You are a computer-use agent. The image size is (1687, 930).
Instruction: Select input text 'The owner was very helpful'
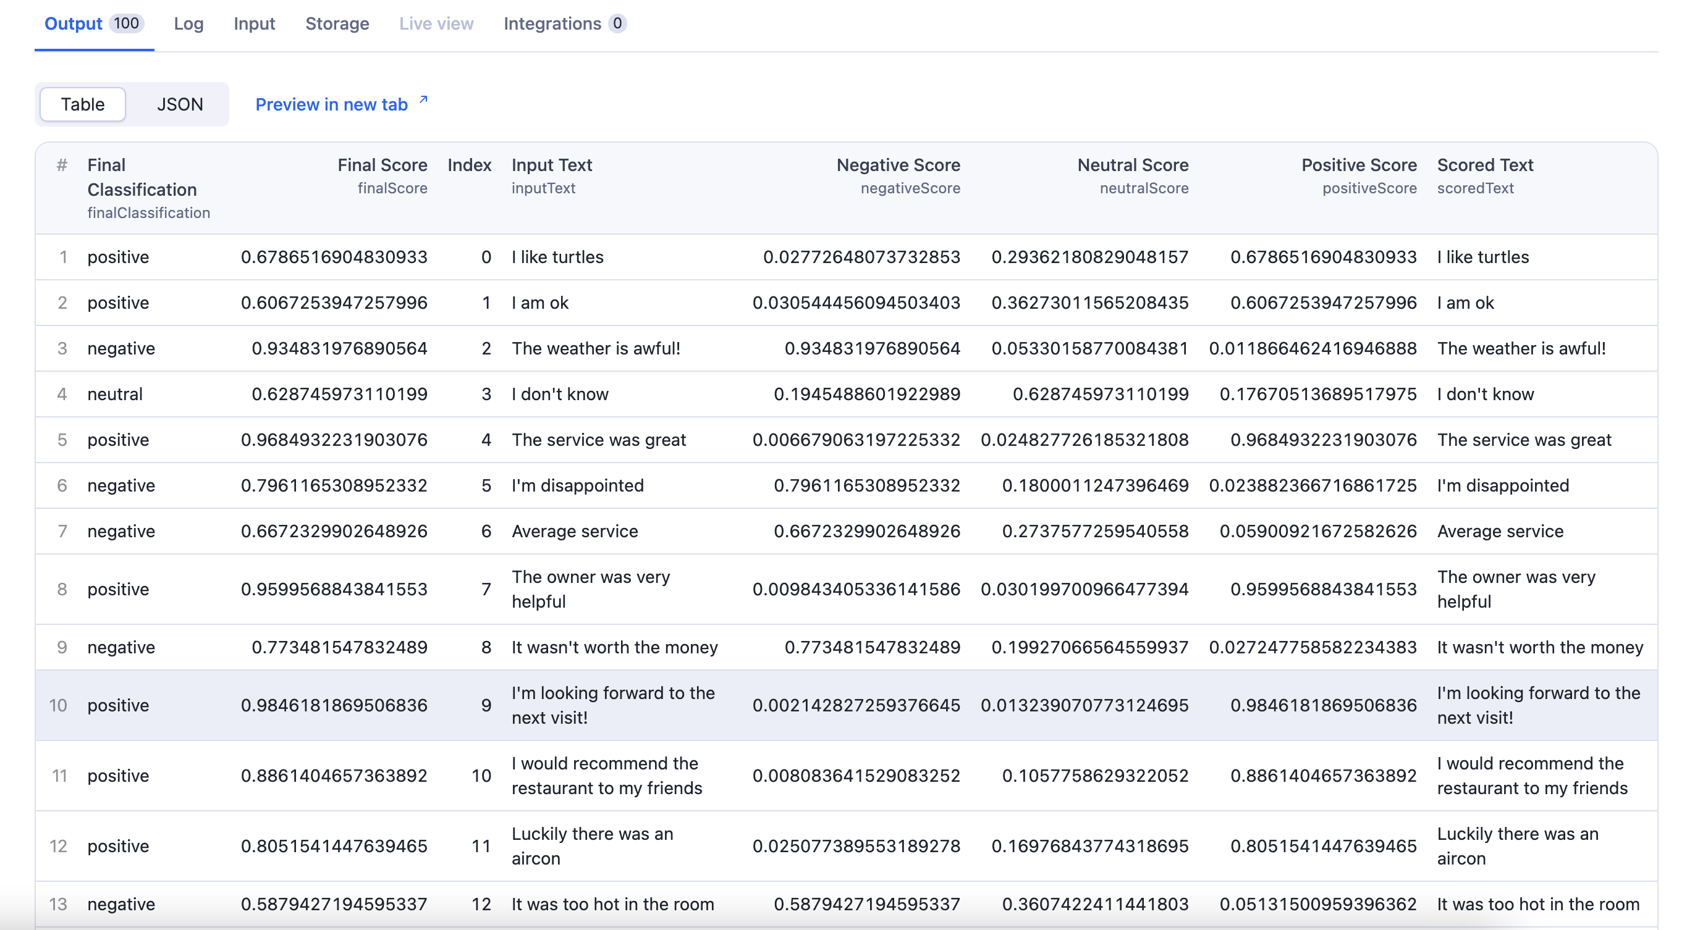591,589
